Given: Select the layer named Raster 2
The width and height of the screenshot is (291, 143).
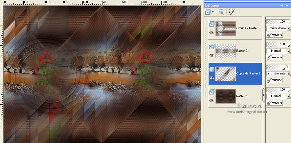Looking at the screenshot, I should coord(242,51).
